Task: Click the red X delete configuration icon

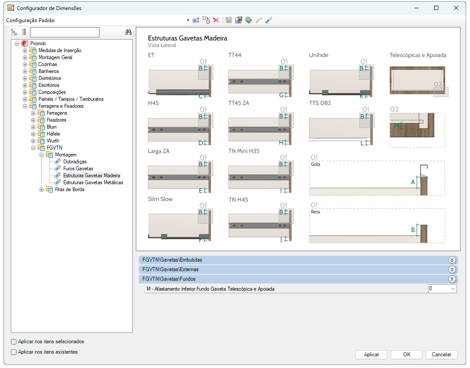Action: pyautogui.click(x=216, y=20)
